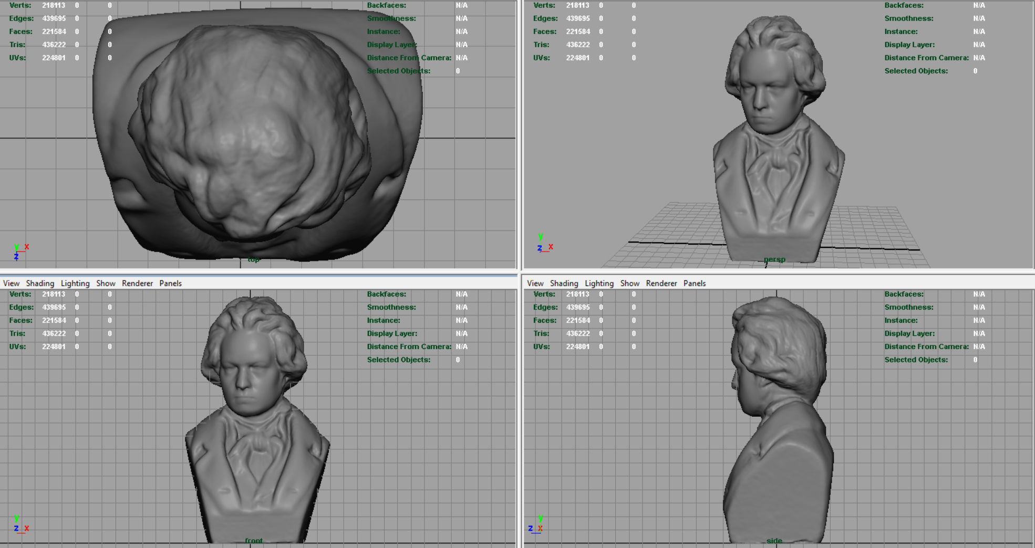Click 'Distance From Camera:' in top viewport

409,58
